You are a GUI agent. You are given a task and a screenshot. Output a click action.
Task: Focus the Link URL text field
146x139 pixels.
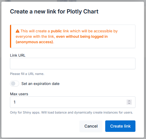pyautogui.click(x=73, y=63)
